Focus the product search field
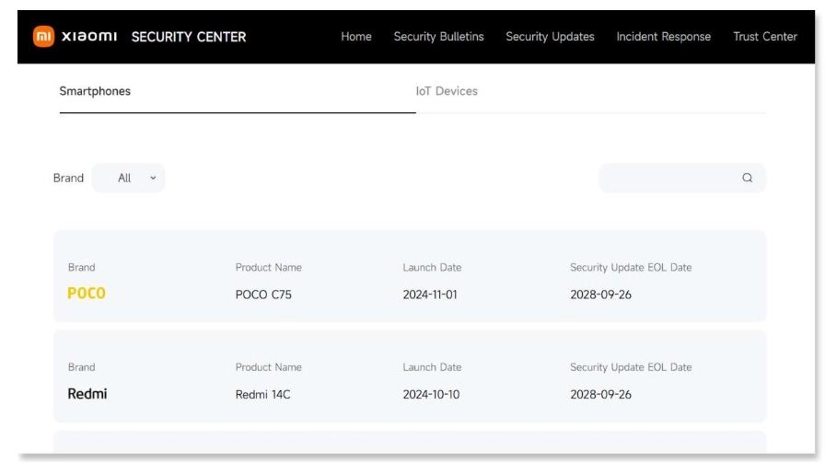 pos(682,178)
